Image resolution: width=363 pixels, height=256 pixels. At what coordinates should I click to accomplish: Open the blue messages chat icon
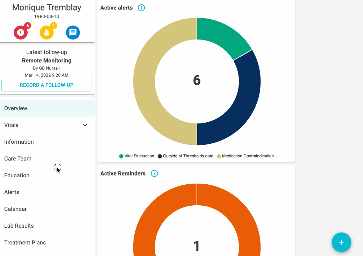(x=73, y=33)
